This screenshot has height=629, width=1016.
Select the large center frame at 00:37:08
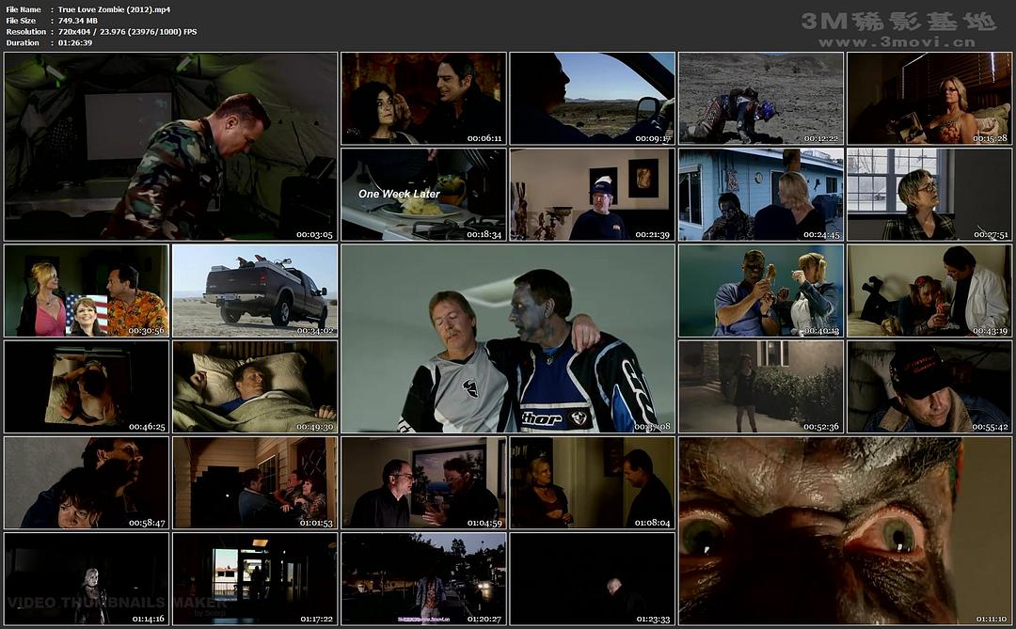pos(507,338)
